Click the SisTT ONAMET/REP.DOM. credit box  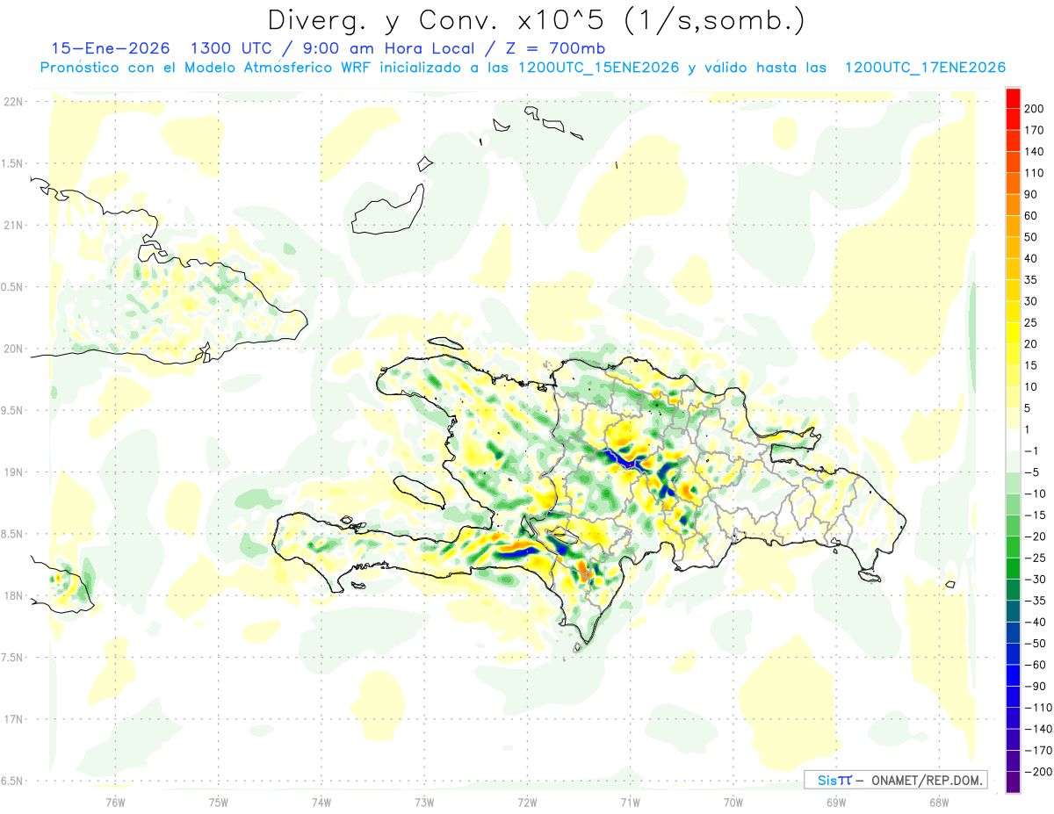click(895, 780)
